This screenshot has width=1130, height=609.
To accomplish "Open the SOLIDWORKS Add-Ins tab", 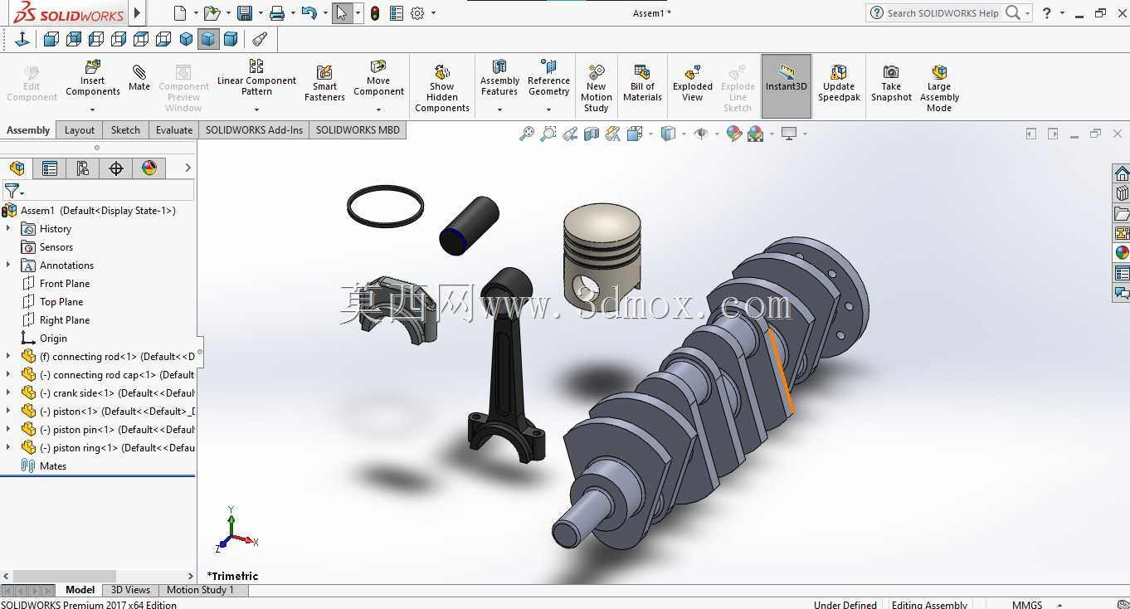I will (x=254, y=130).
